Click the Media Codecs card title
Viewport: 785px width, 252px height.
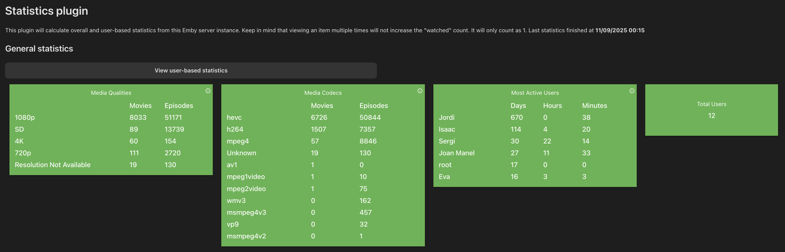(x=323, y=93)
